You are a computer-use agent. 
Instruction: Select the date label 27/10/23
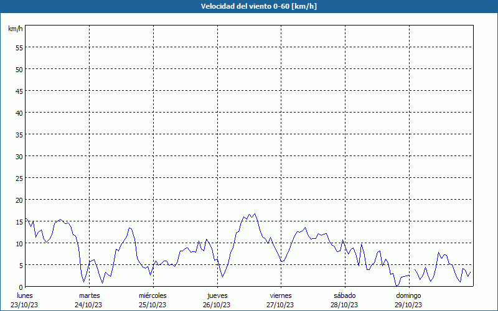pyautogui.click(x=281, y=305)
